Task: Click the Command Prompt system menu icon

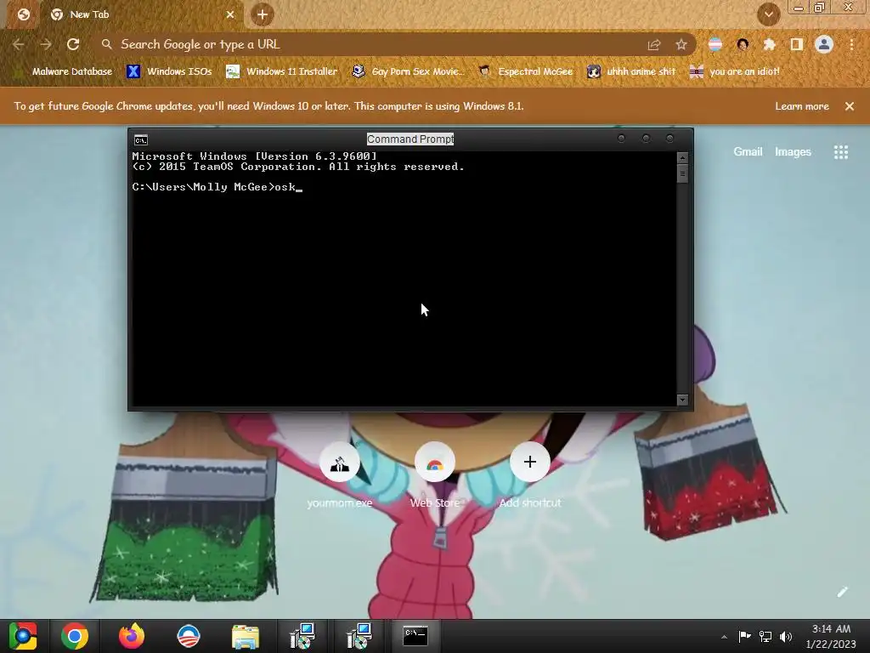Action: click(141, 140)
